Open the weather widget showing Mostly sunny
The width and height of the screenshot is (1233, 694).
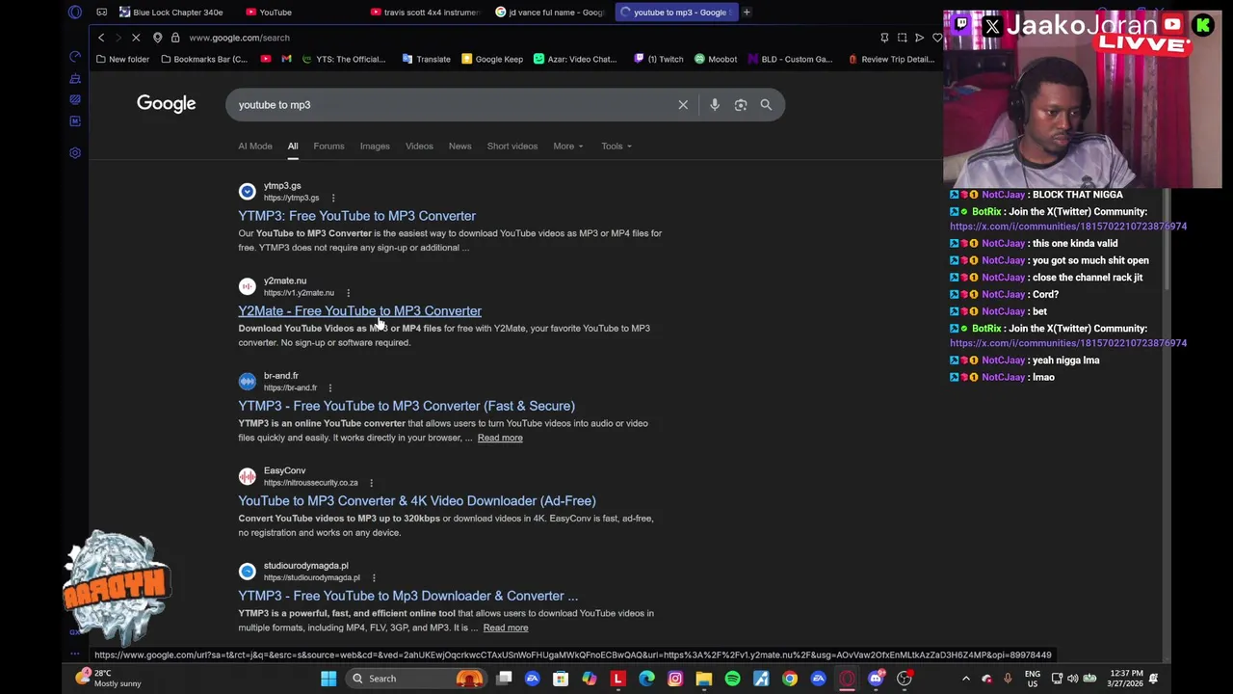pyautogui.click(x=109, y=679)
